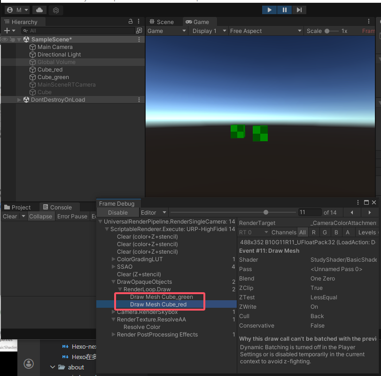Select Draw Mesh Cube_green event
Image resolution: width=381 pixels, height=376 pixels.
161,297
